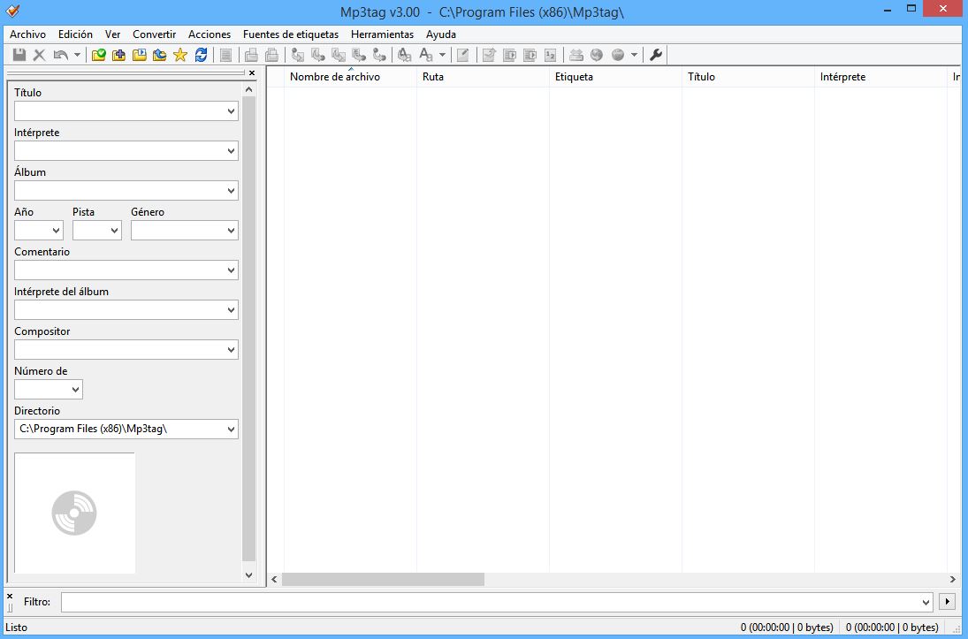The height and width of the screenshot is (639, 968).
Task: Expand the Género dropdown
Action: [231, 231]
